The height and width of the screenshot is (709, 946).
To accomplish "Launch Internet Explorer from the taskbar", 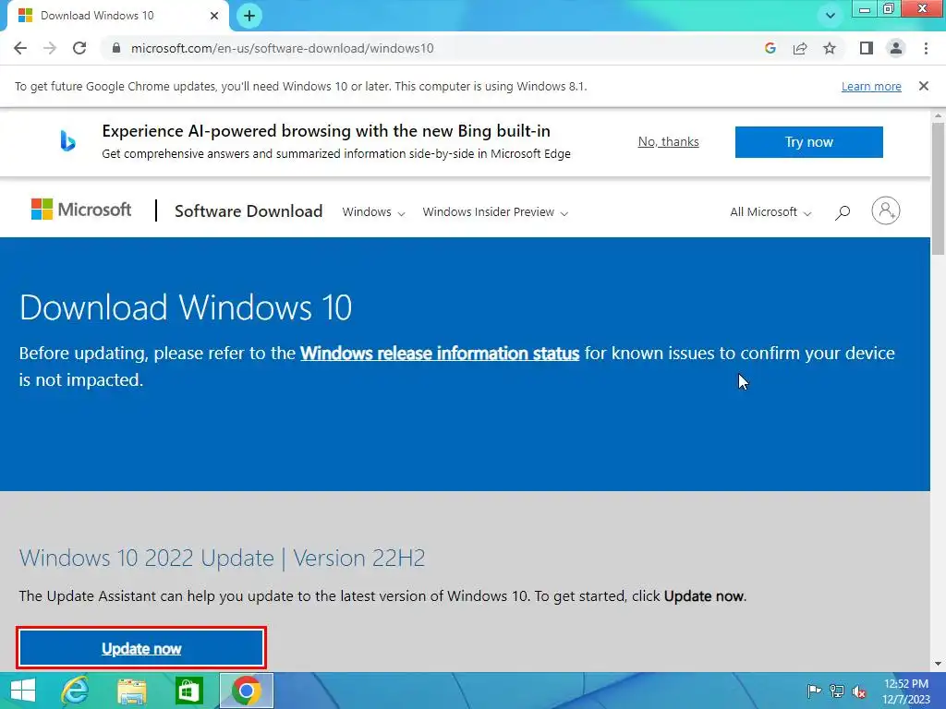I will point(76,691).
